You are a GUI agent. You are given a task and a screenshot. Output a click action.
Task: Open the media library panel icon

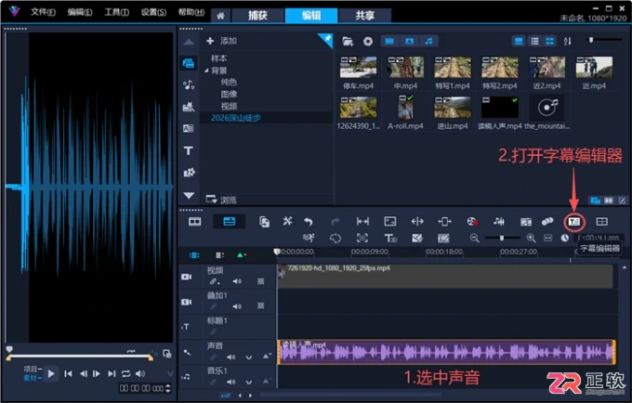click(189, 63)
